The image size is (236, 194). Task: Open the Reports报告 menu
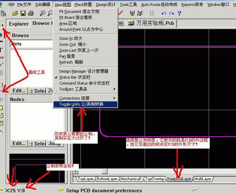click(x=192, y=4)
